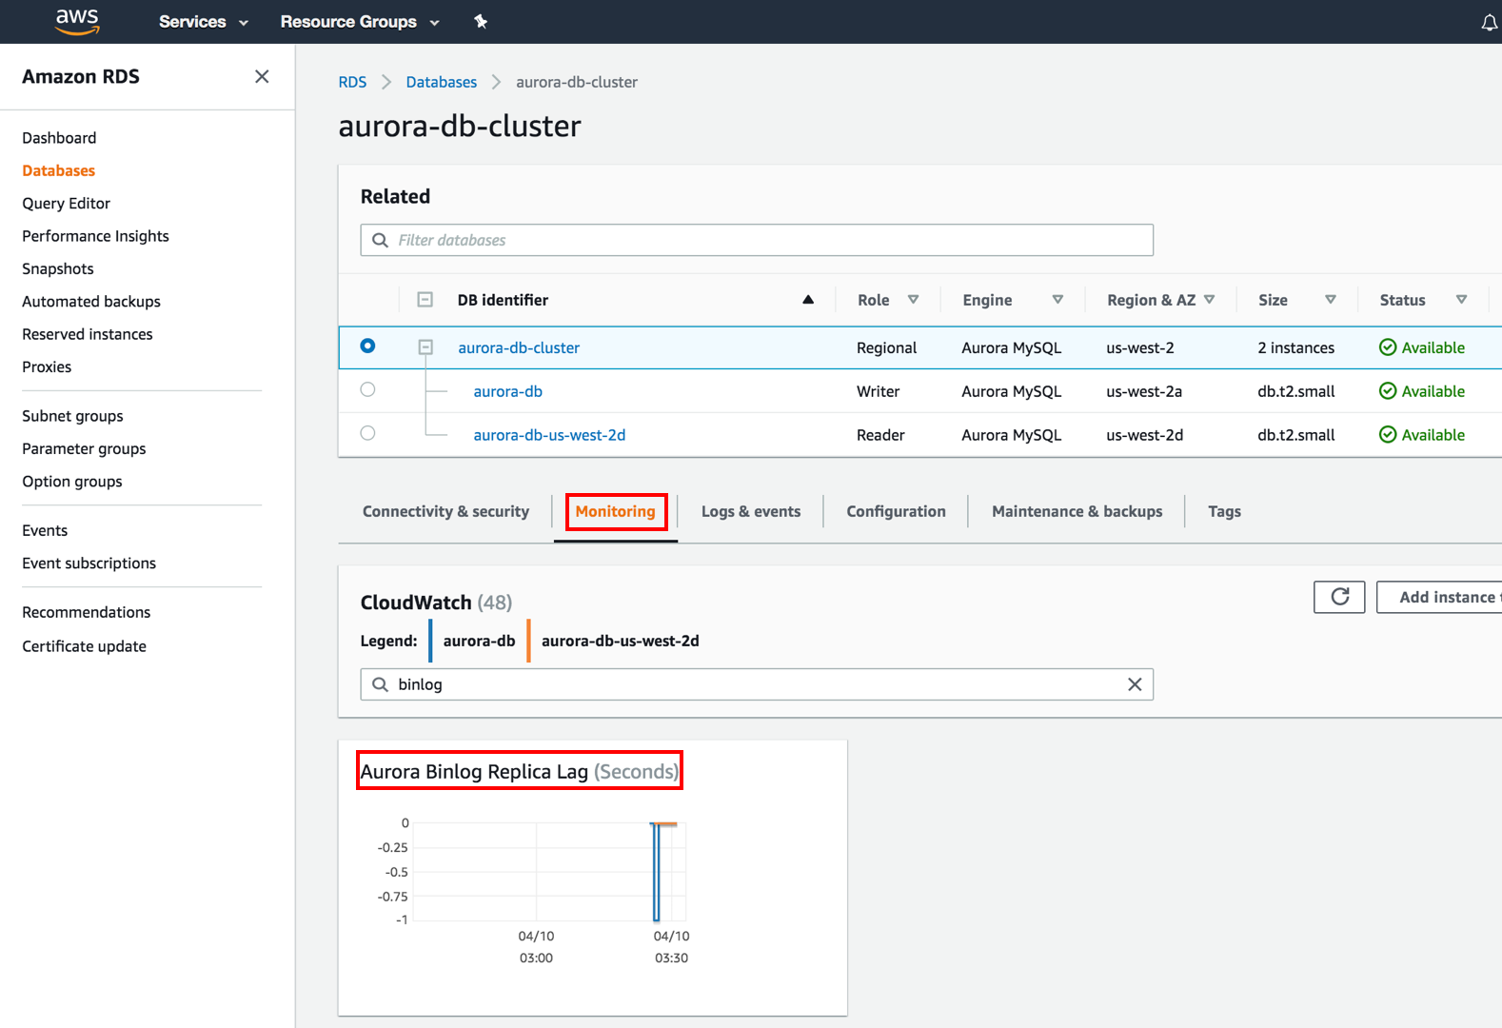
Task: Click the AWS logo
Action: click(77, 21)
